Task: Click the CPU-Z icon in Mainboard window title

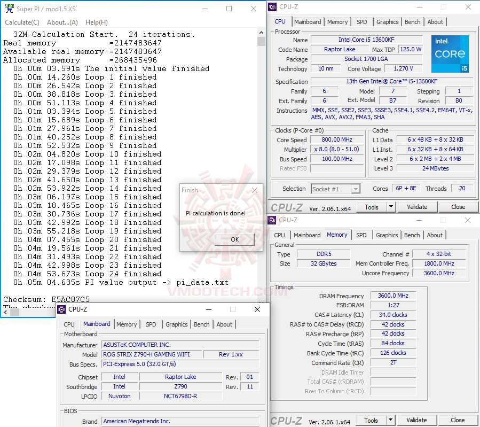Action: 61,309
